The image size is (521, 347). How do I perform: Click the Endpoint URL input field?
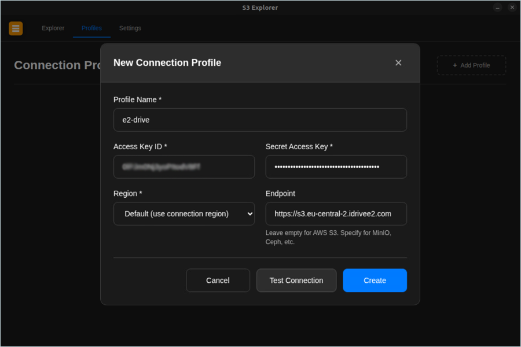tap(336, 213)
